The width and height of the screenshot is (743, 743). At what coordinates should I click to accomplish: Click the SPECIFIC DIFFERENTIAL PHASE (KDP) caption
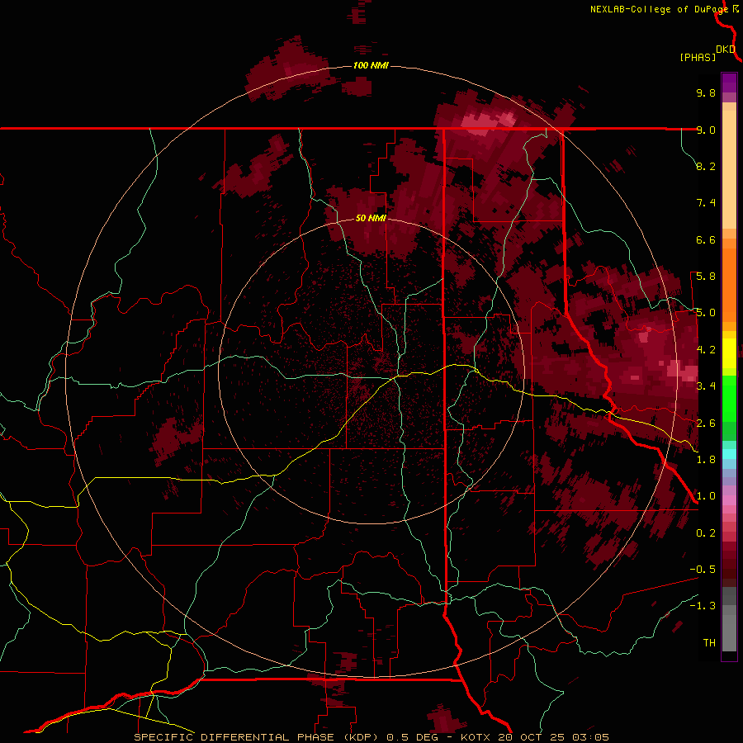click(257, 737)
